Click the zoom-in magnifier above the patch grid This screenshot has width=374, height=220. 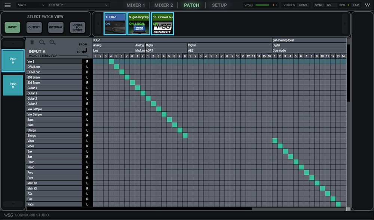click(x=52, y=42)
